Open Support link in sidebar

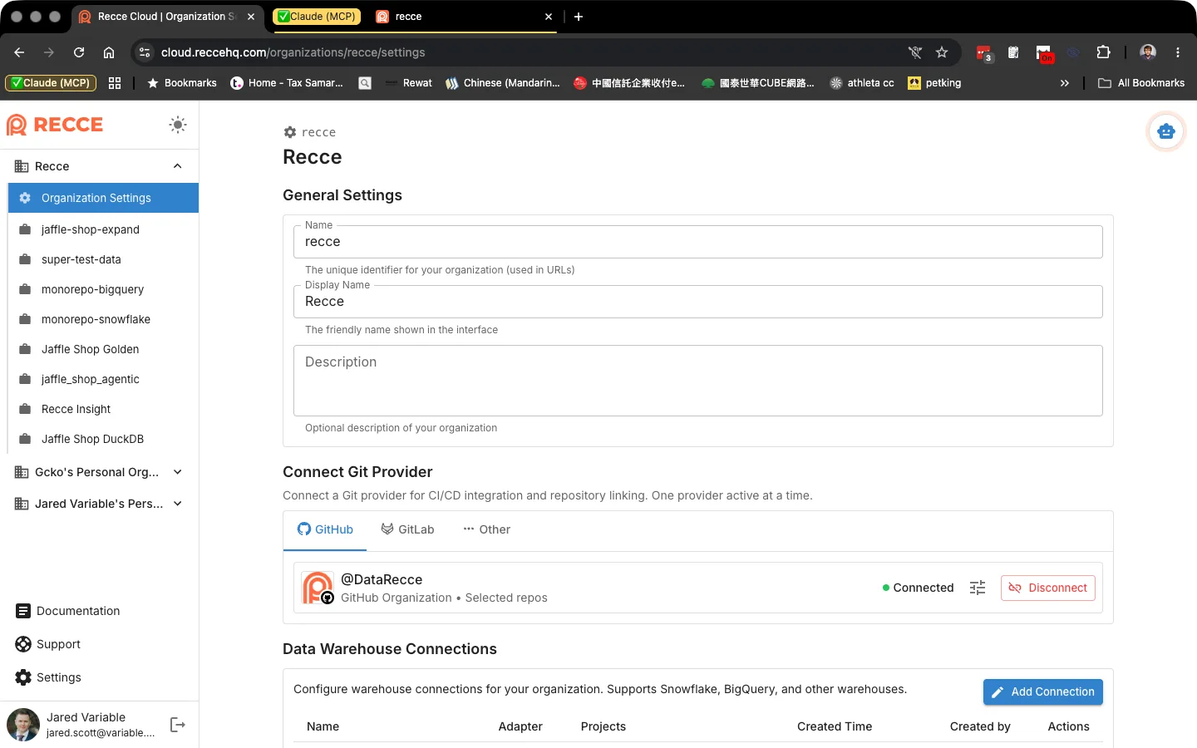47,644
